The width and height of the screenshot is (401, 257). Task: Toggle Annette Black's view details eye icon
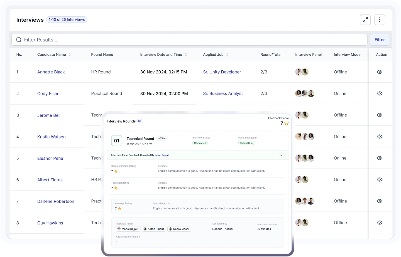click(380, 72)
